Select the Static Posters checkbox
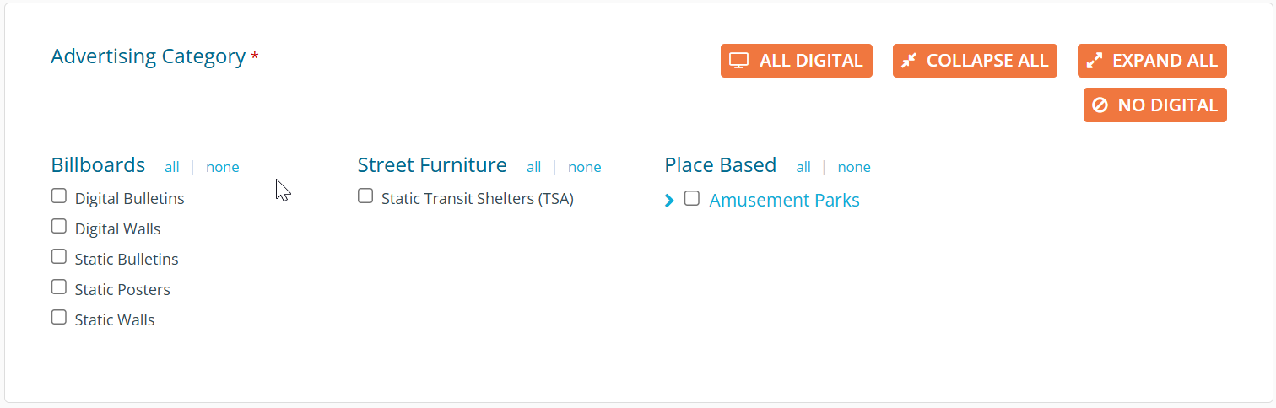Screen dimensions: 1276x408 click(x=59, y=287)
